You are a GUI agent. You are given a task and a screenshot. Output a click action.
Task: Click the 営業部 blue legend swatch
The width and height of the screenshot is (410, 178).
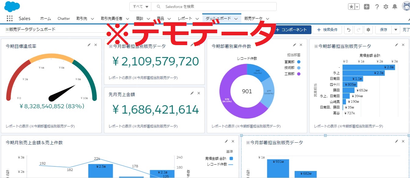point(299,62)
